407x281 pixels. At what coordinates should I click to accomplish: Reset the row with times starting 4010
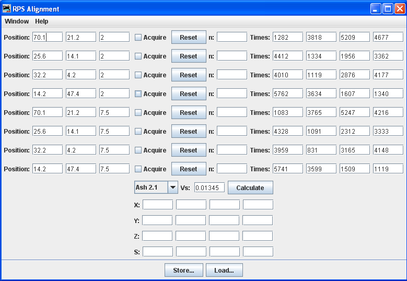(189, 75)
